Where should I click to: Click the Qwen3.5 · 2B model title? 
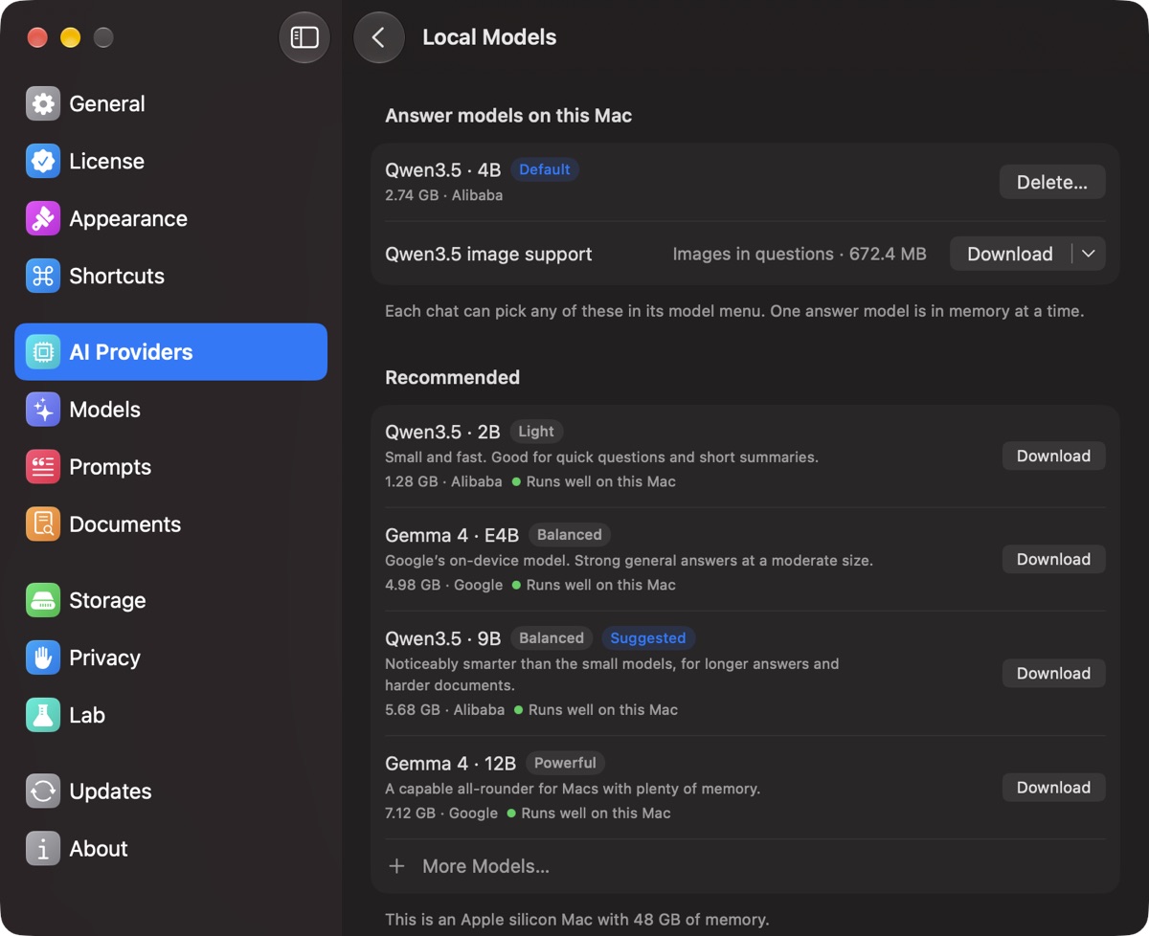point(442,433)
